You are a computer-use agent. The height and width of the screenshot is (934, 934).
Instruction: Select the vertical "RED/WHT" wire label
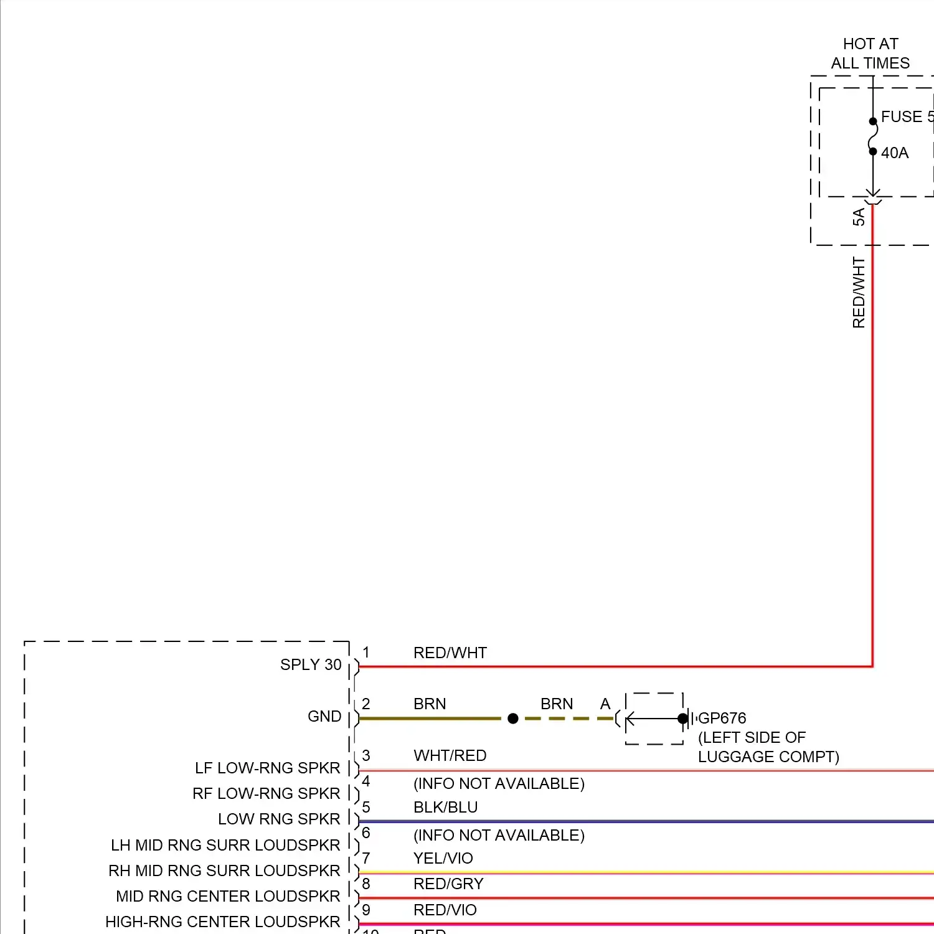pyautogui.click(x=859, y=293)
